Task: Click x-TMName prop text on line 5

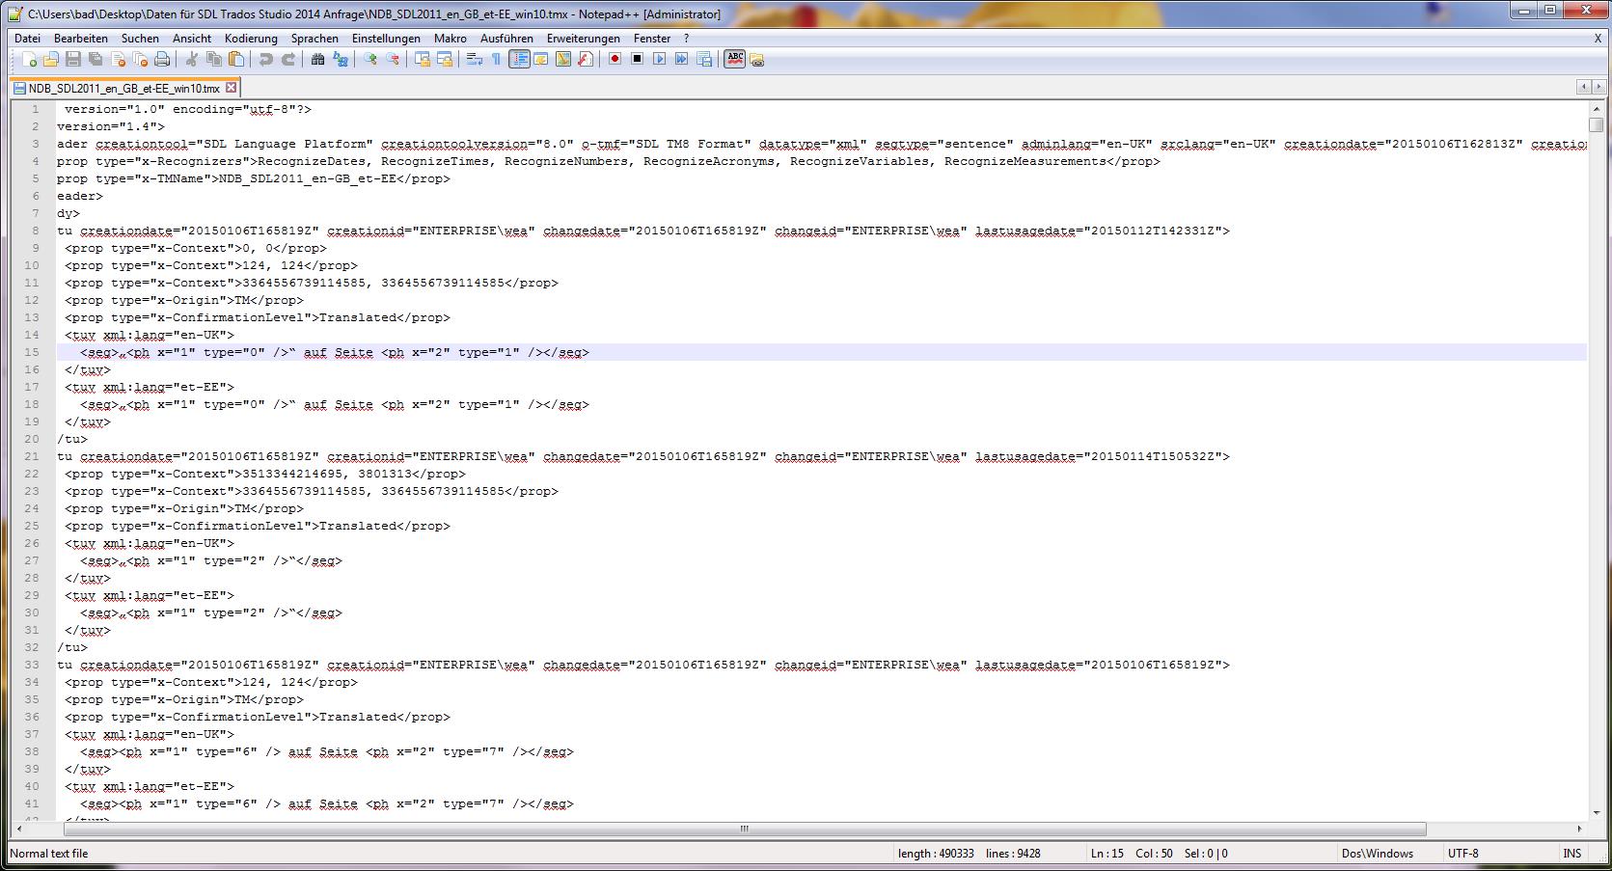Action: pos(253,178)
